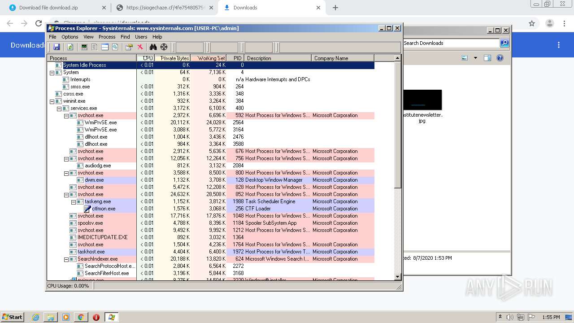Collapse svchost.exe PID 800 node
The image size is (574, 323).
(66, 173)
